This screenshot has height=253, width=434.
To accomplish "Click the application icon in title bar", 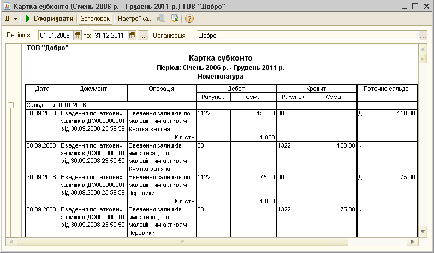I will [7, 6].
